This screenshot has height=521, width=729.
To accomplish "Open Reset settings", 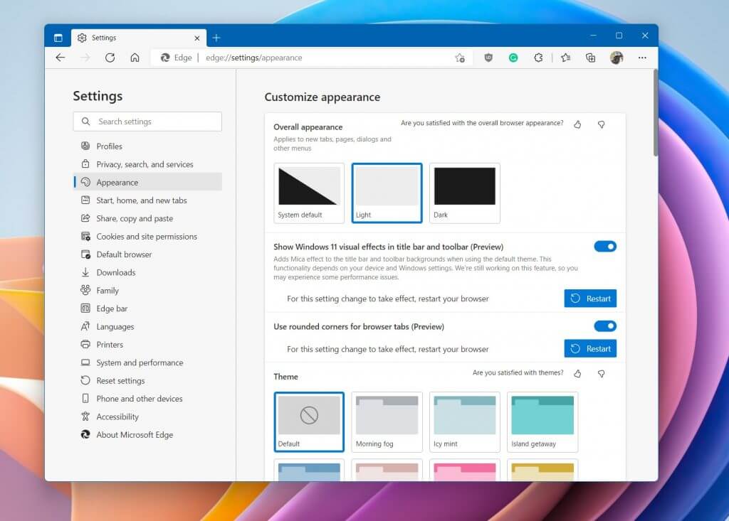I will [x=148, y=381].
